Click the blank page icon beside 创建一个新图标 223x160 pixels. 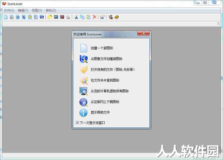point(84,48)
